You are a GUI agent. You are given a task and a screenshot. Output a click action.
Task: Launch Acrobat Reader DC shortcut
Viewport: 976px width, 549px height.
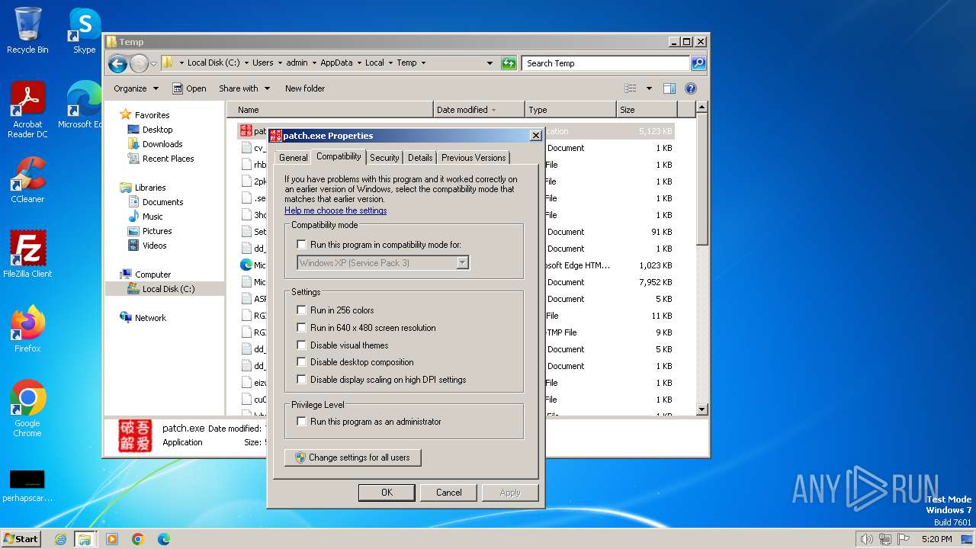[x=27, y=110]
